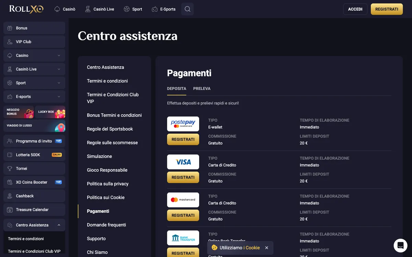
Task: Click the XO Coins Booster icon
Action: pos(10,182)
